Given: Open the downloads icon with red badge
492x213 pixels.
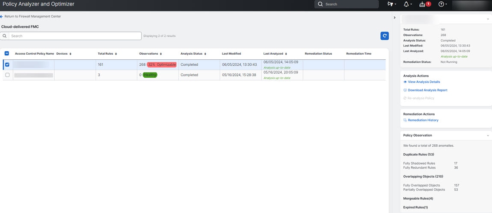Looking at the screenshot, I should (x=425, y=4).
